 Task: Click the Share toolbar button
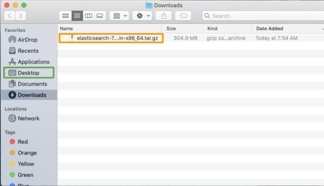click(x=163, y=16)
